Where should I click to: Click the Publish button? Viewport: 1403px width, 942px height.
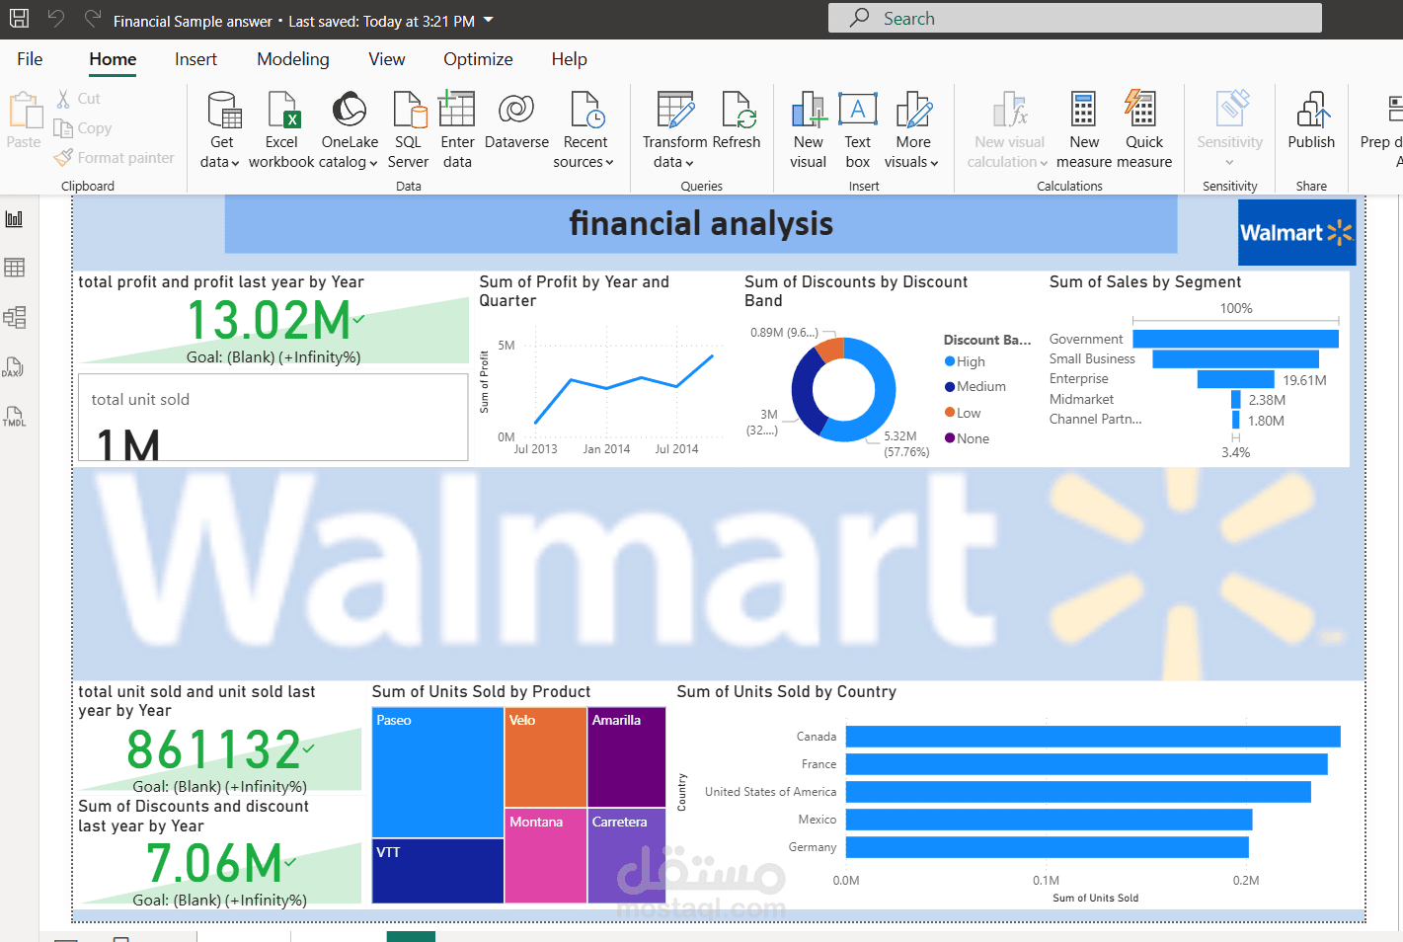pyautogui.click(x=1311, y=120)
